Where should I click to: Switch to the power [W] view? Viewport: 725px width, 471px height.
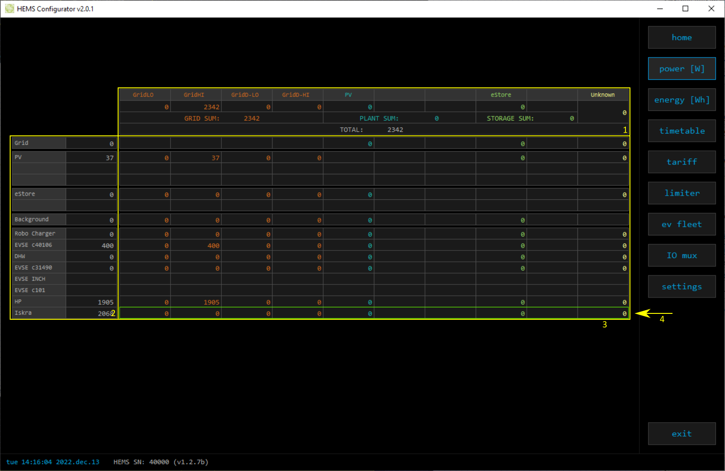682,69
